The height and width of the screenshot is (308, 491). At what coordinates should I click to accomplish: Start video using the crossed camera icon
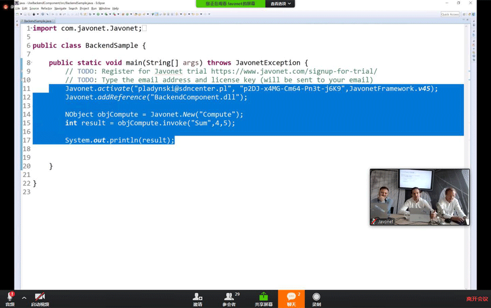40,296
